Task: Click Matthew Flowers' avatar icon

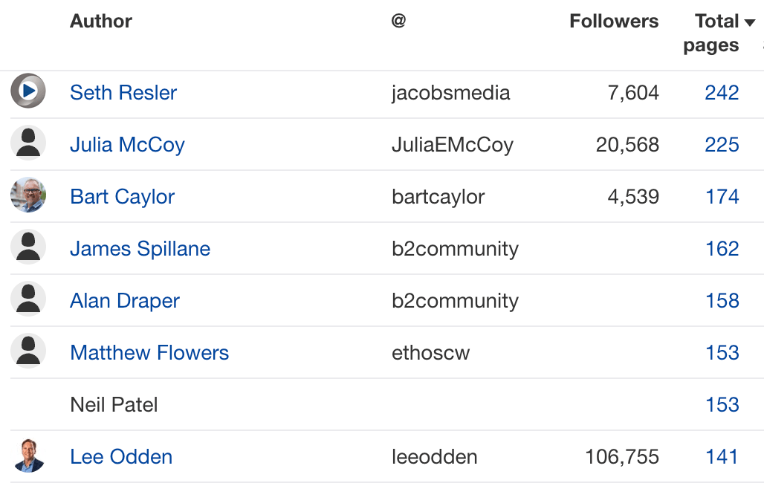Action: pyautogui.click(x=27, y=352)
